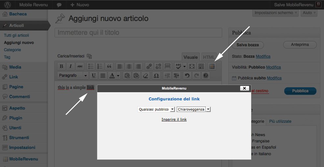Align text center
This screenshot has width=324, height=167.
point(129,66)
